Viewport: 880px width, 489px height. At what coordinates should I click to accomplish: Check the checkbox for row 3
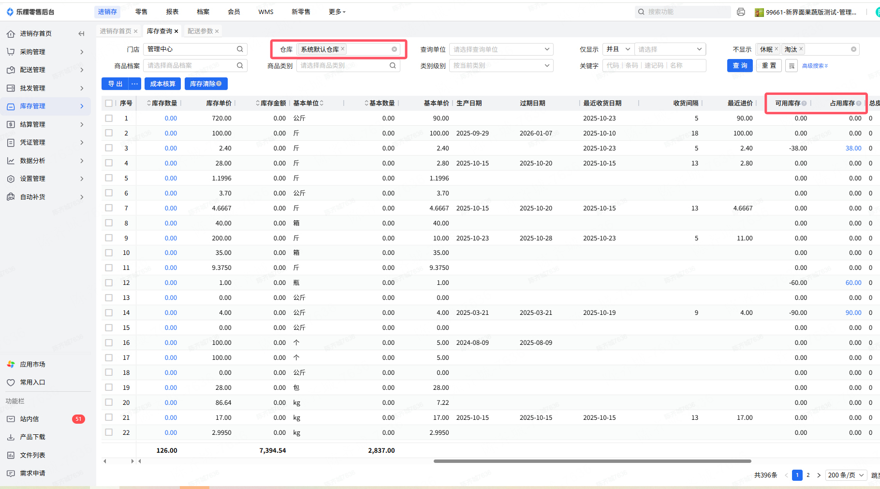(109, 148)
